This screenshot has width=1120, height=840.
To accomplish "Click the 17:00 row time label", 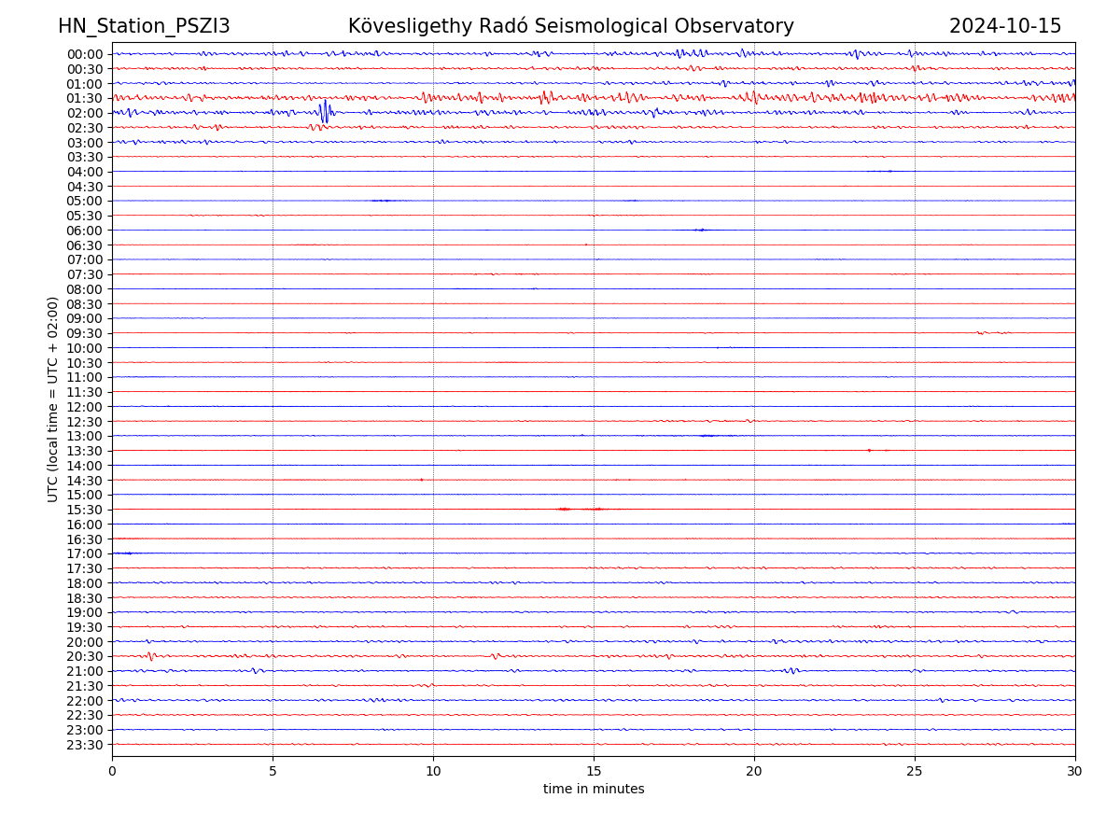I will pyautogui.click(x=85, y=553).
